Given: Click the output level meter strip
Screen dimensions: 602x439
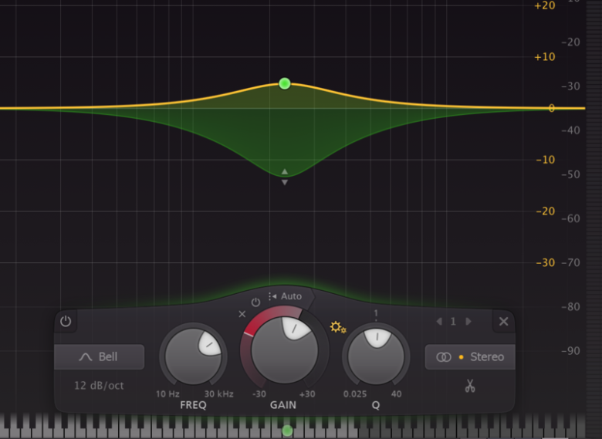Looking at the screenshot, I should 594,208.
